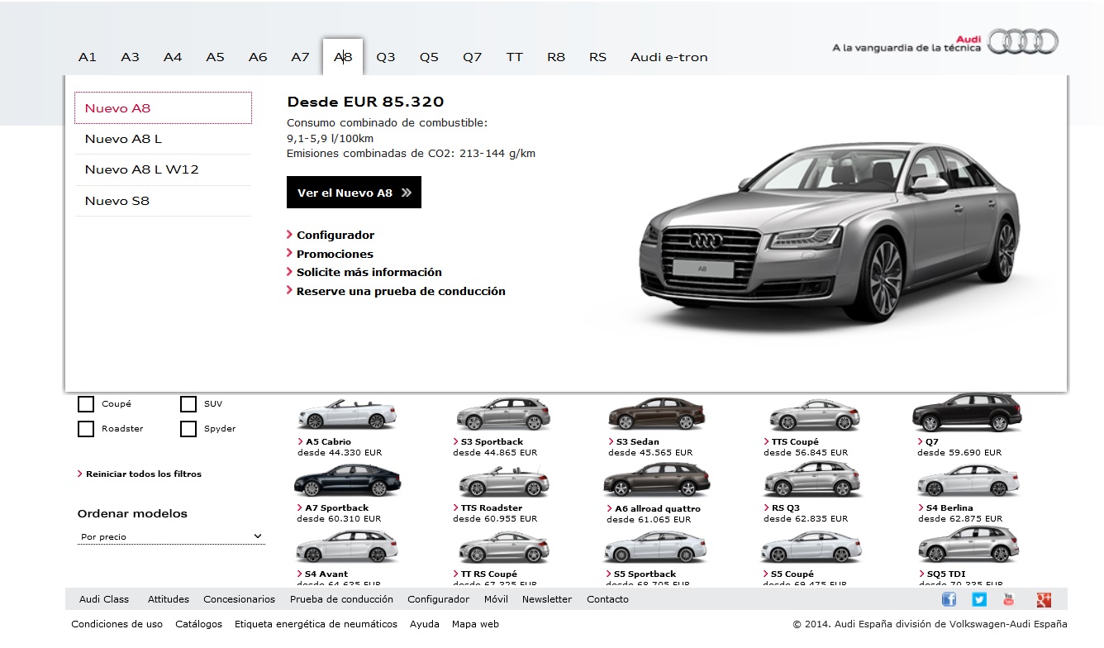Open the Promociones link

click(334, 254)
